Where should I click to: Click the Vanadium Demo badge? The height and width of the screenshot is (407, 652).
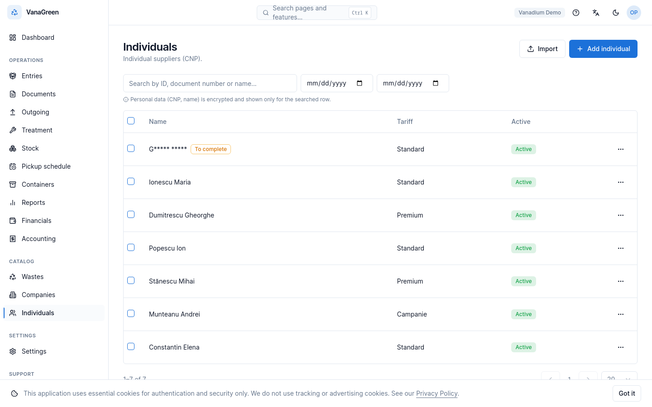539,13
